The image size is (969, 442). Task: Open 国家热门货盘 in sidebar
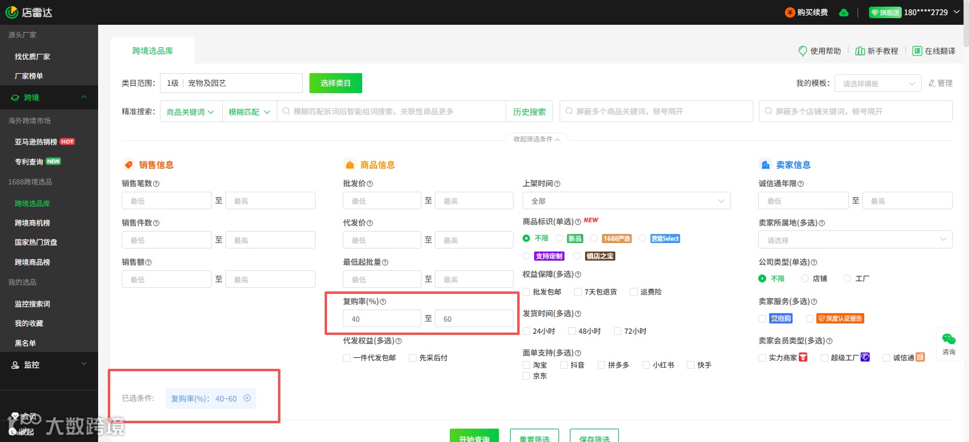click(x=36, y=242)
